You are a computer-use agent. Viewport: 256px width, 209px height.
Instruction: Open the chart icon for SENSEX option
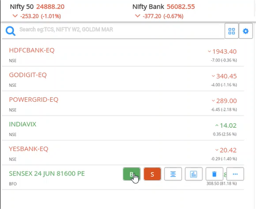(x=194, y=174)
